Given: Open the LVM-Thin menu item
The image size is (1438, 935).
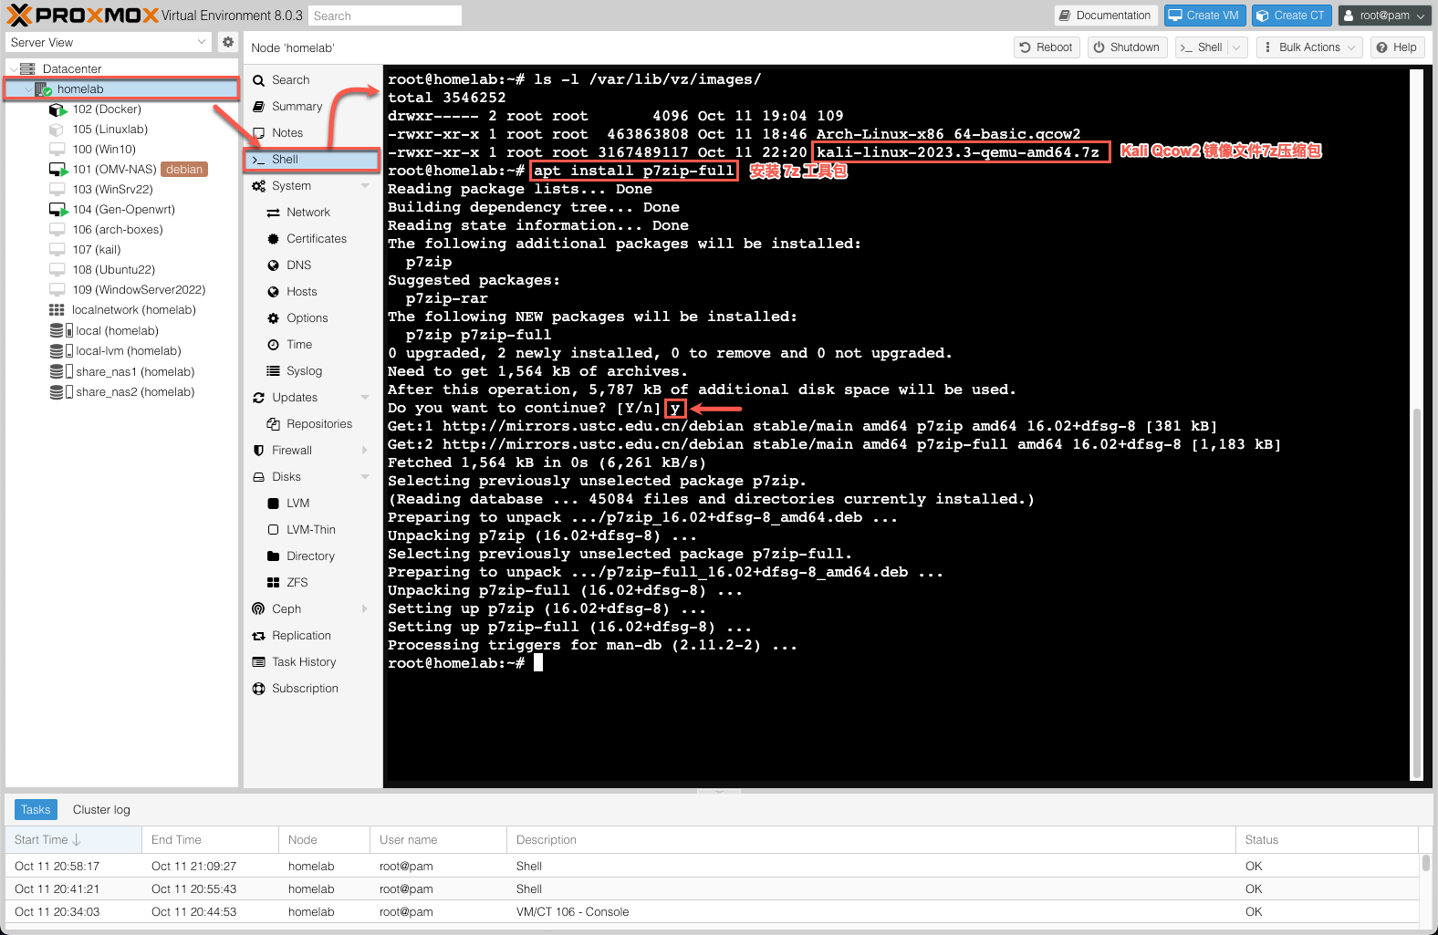Looking at the screenshot, I should tap(310, 530).
